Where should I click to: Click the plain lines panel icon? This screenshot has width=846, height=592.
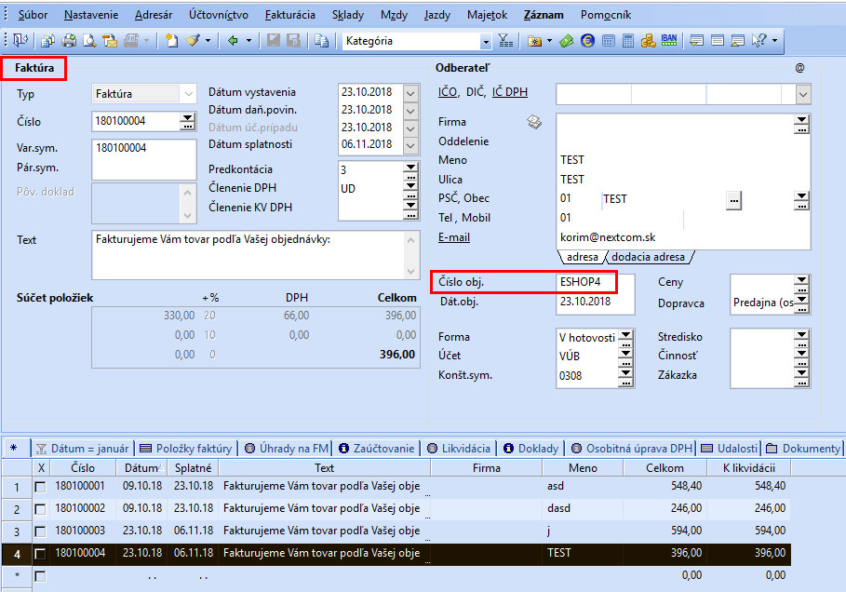pos(717,40)
